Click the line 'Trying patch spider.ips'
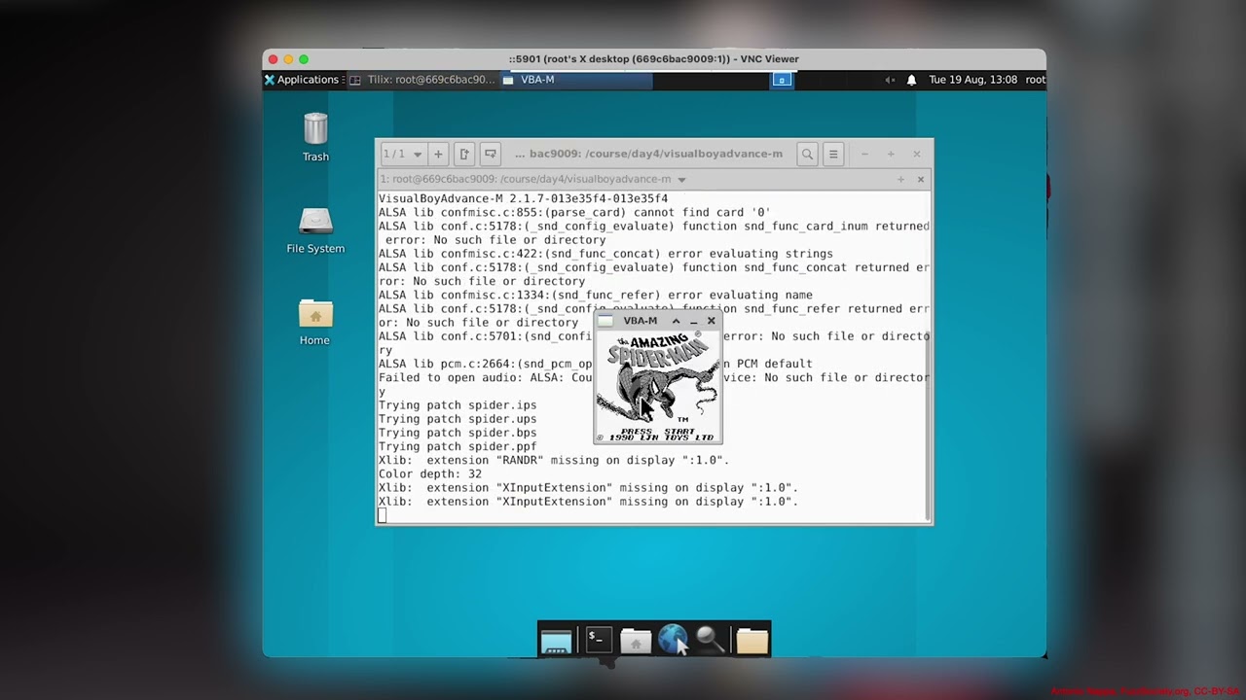Screen dimensions: 1246x700 (458, 405)
